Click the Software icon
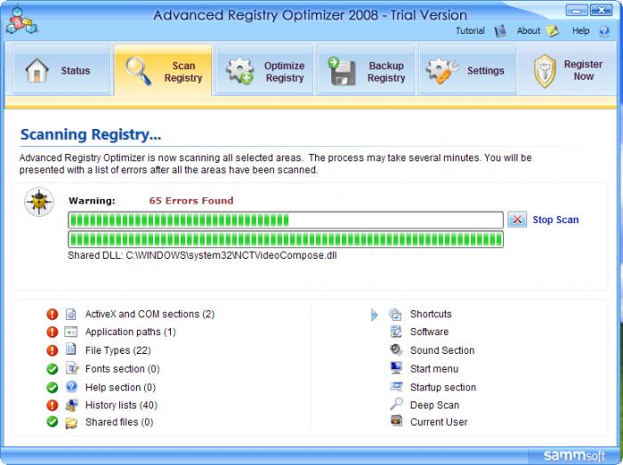623x465 pixels. pos(396,332)
